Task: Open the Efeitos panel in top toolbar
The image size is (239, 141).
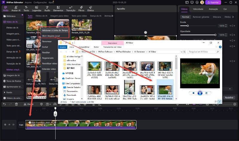Action: (x=91, y=9)
